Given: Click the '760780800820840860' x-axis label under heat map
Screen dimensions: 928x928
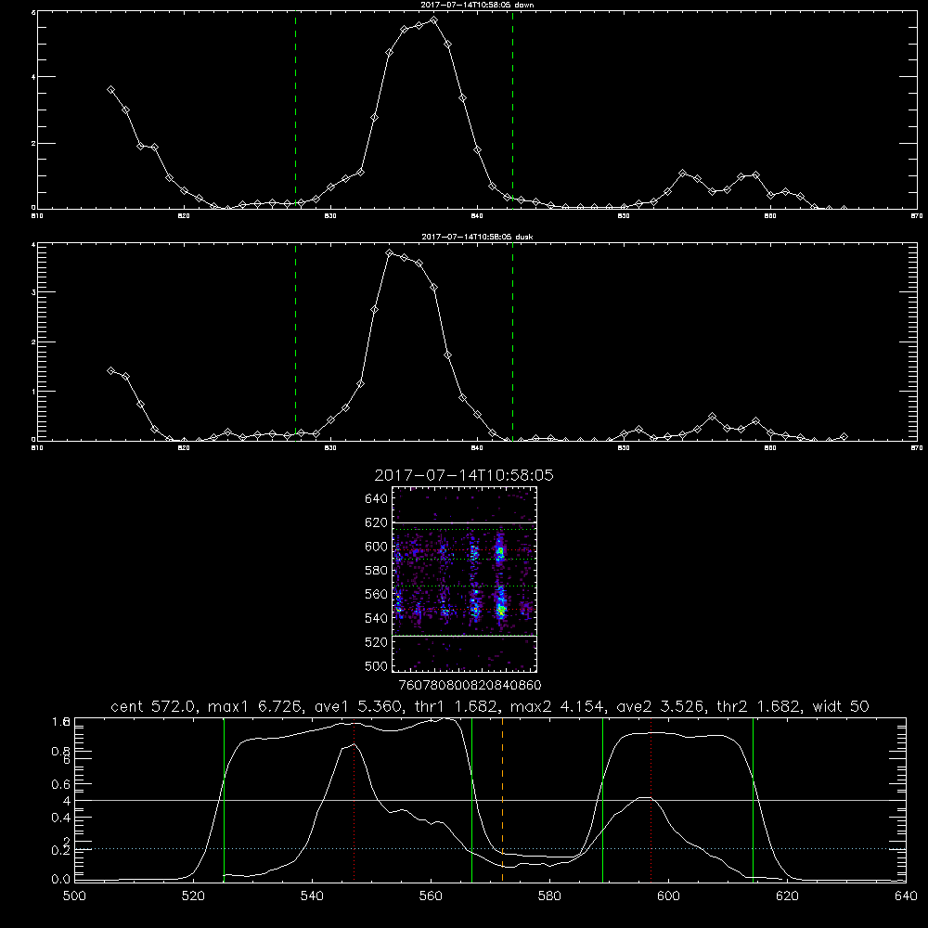Looking at the screenshot, I should 470,686.
